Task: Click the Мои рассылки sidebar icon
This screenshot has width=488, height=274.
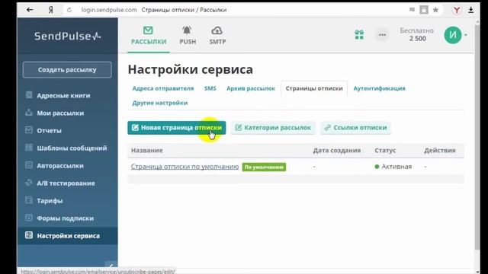Action: tap(29, 113)
